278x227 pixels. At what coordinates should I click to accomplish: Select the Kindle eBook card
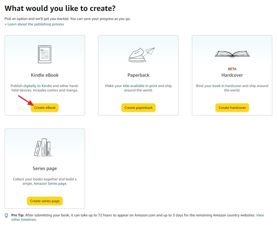tap(45, 75)
